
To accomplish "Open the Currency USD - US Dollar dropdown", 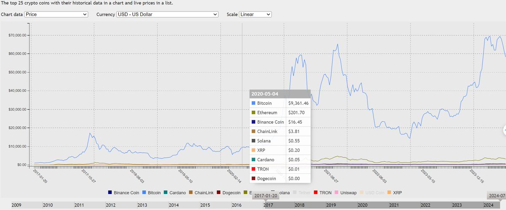I will [x=167, y=14].
